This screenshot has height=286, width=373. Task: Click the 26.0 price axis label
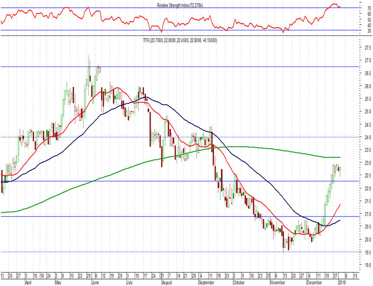click(x=368, y=86)
